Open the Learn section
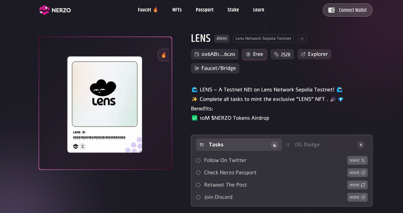Viewport: 403px width, 213px height. tap(258, 10)
